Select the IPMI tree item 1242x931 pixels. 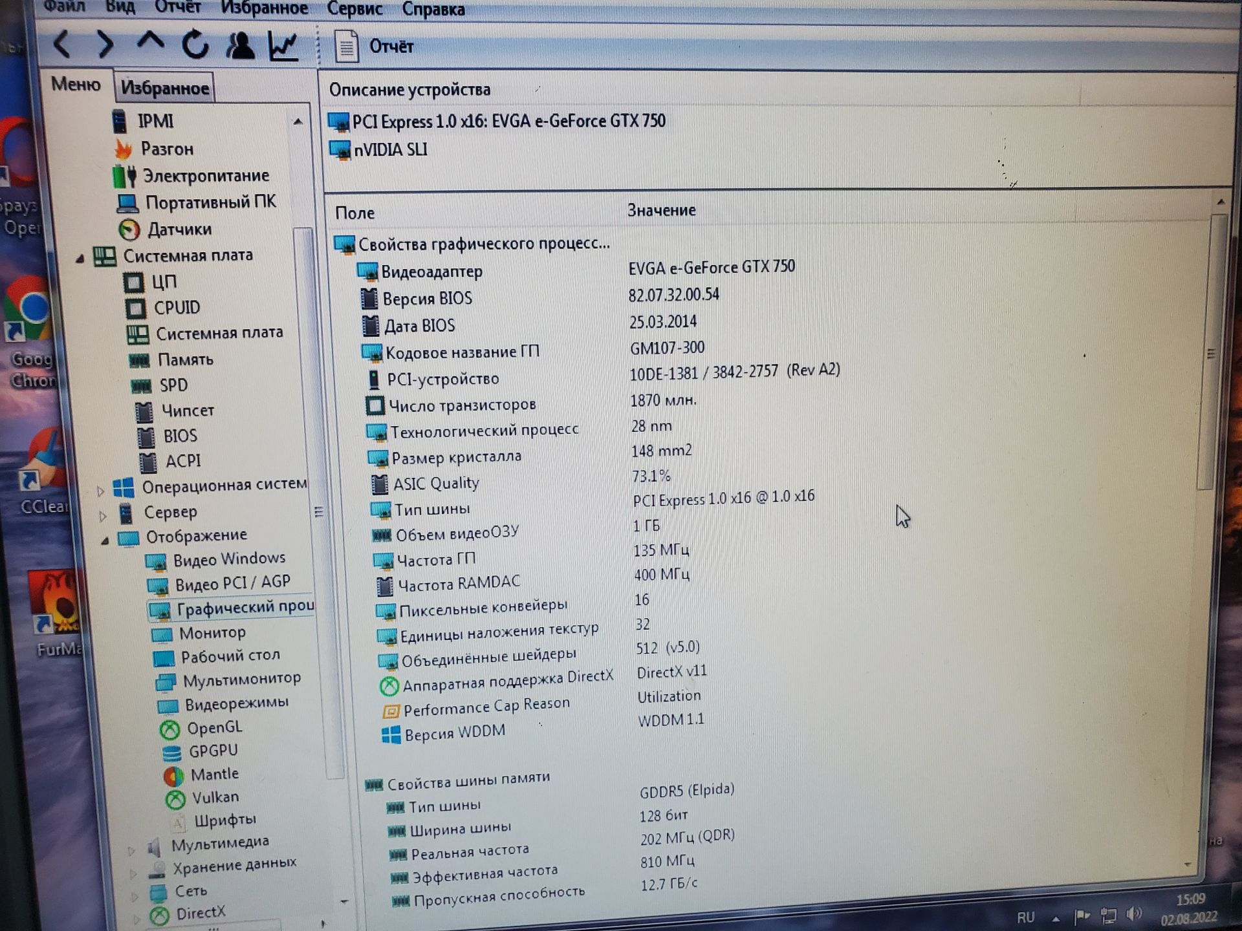pyautogui.click(x=144, y=121)
